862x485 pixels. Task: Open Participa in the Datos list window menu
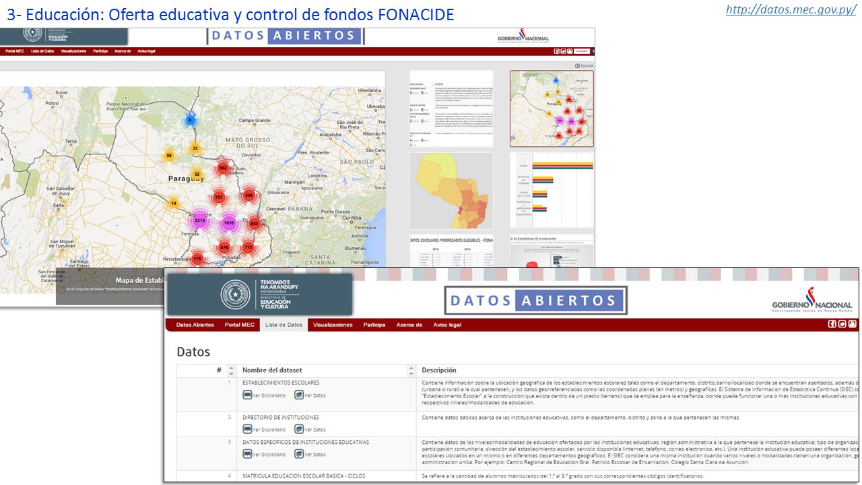pyautogui.click(x=374, y=325)
